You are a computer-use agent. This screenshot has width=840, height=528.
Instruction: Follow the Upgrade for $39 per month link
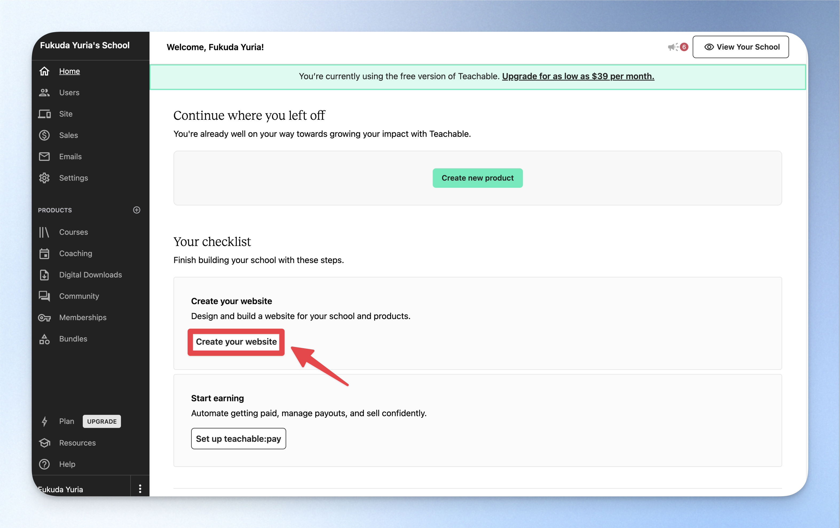(578, 76)
